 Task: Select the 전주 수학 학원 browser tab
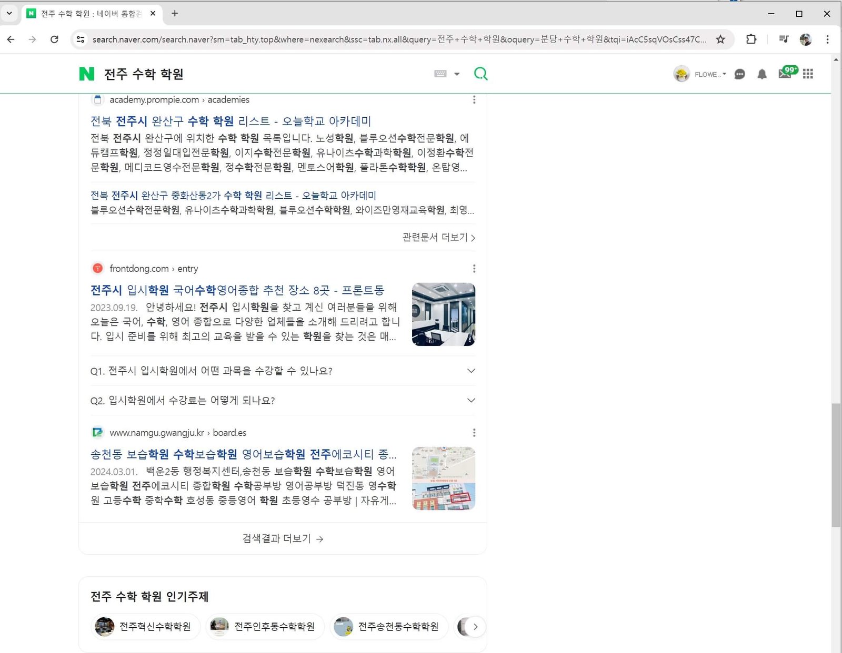pyautogui.click(x=92, y=14)
